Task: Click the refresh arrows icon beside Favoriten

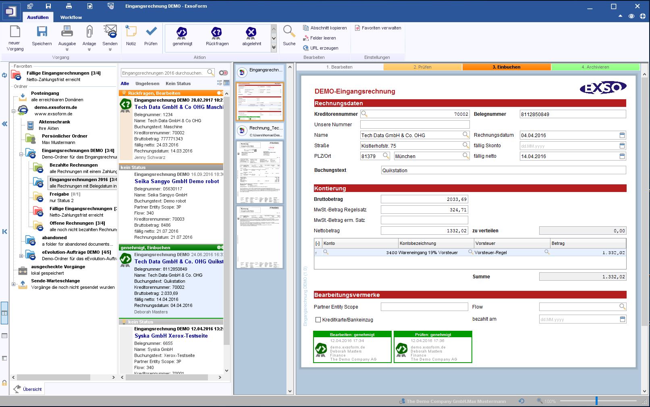Action: point(4,75)
